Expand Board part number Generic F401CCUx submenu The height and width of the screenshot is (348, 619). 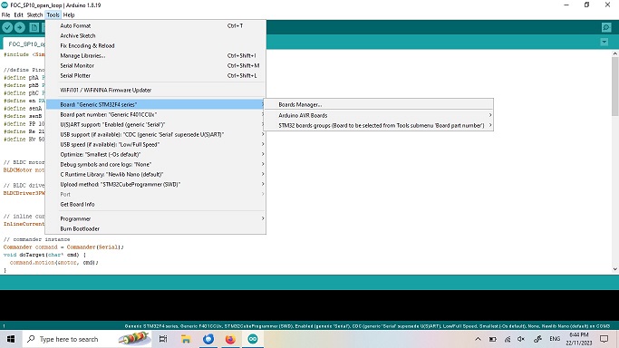(x=156, y=114)
